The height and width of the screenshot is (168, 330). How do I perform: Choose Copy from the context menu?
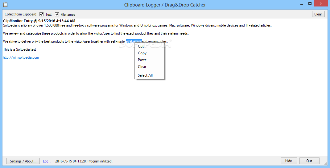click(x=150, y=53)
